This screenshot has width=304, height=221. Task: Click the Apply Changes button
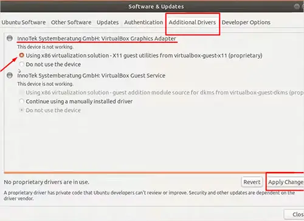tap(285, 182)
